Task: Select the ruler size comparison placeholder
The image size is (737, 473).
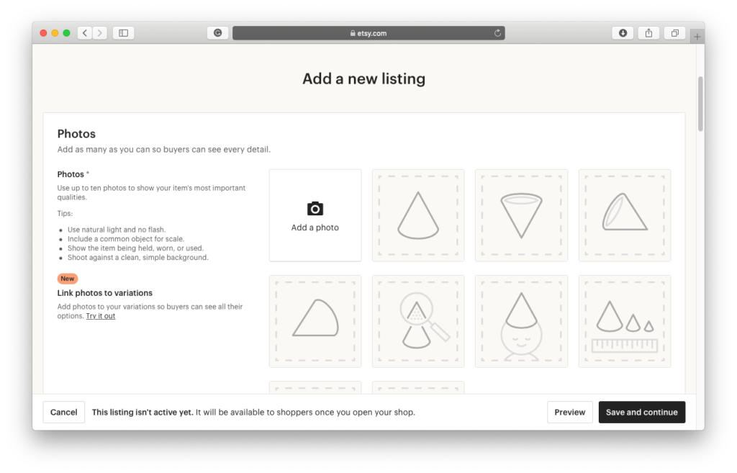Action: point(624,321)
